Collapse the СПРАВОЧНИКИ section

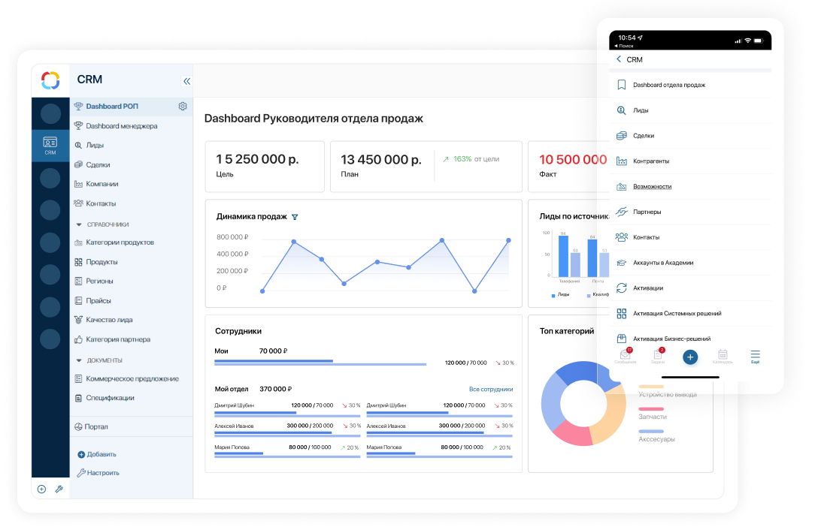coord(79,224)
